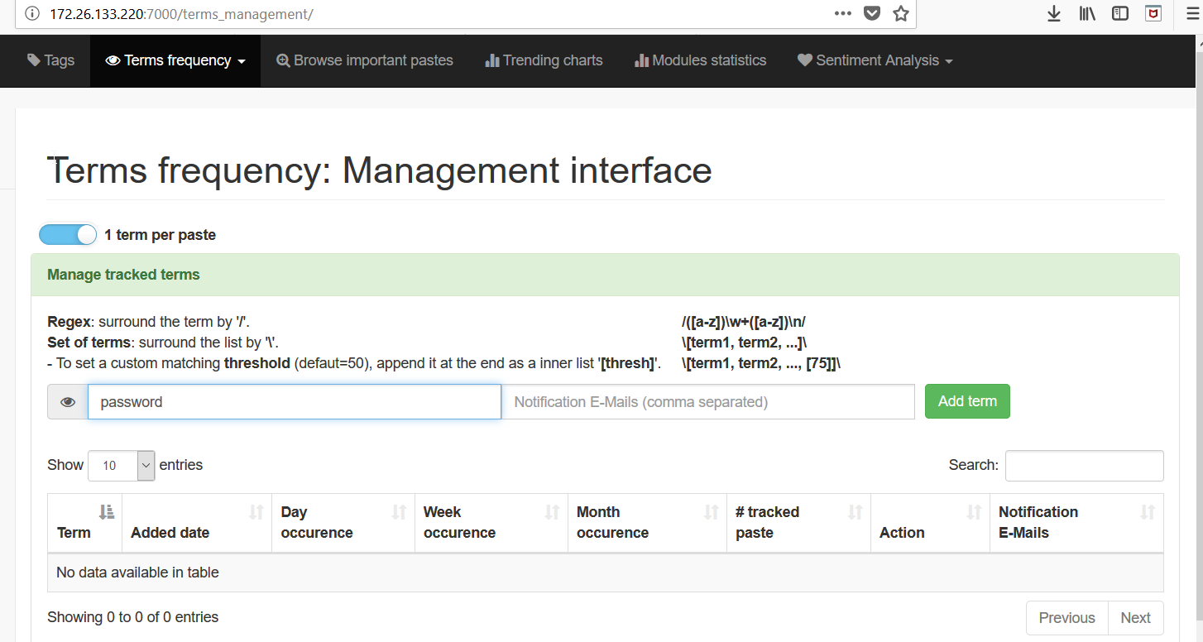
Task: Click the eye toggle beside the term input
Action: click(x=67, y=401)
